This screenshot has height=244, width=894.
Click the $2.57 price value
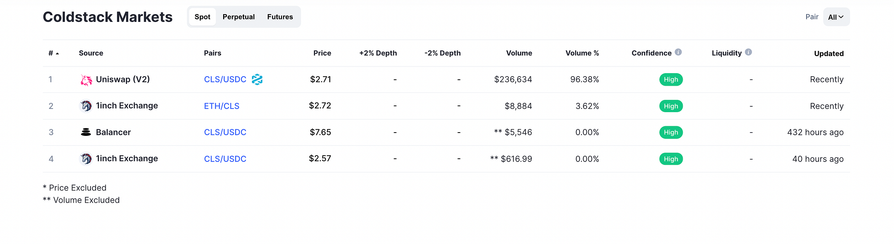[x=320, y=159]
